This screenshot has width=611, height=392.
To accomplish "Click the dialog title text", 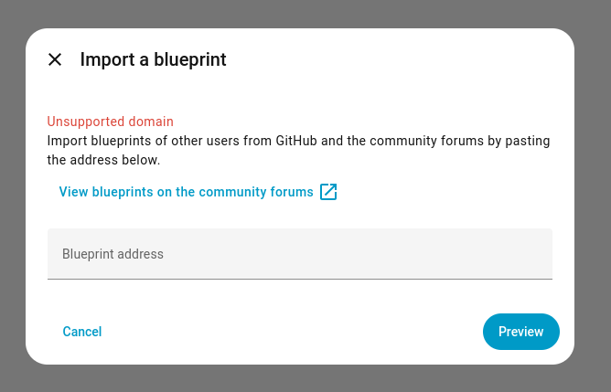I will click(x=153, y=60).
